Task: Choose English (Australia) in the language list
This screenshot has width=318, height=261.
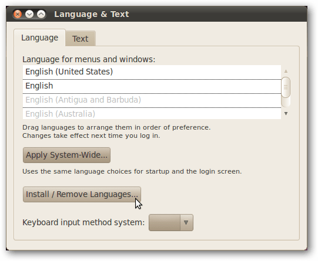Action: 152,114
